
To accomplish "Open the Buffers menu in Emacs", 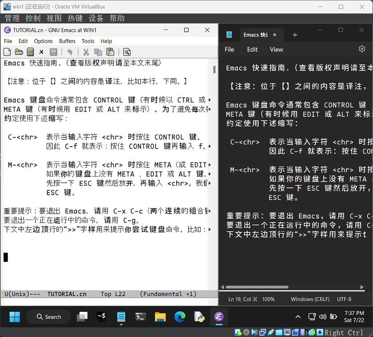I will pyautogui.click(x=67, y=41).
